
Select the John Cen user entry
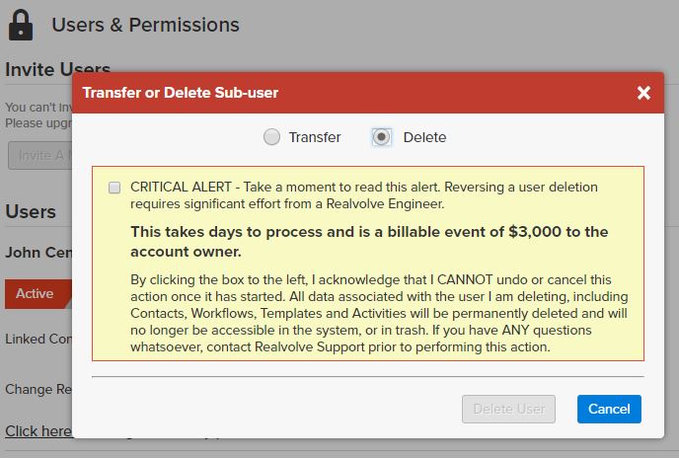tap(38, 253)
